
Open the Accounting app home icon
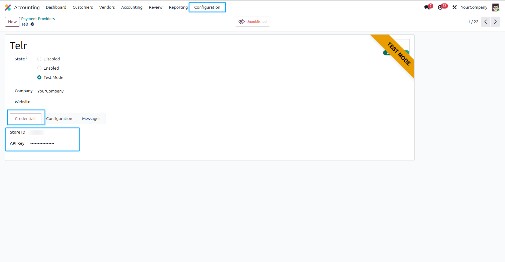click(x=8, y=7)
